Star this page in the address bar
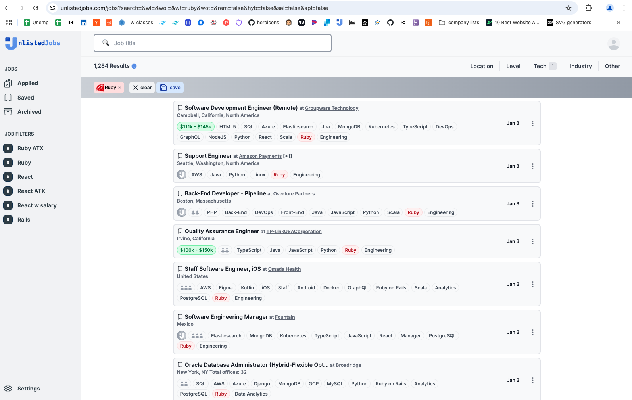The image size is (632, 400). 569,8
